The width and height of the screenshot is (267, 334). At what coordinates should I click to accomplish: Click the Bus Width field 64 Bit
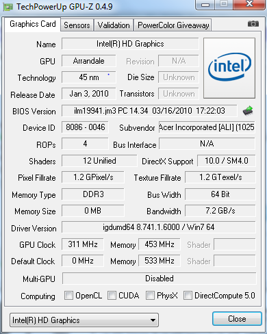pyautogui.click(x=220, y=194)
